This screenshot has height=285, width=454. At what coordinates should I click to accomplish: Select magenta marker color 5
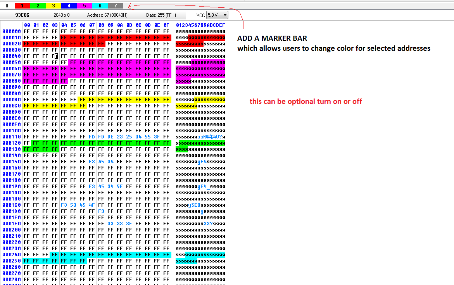[x=84, y=5]
